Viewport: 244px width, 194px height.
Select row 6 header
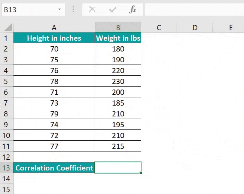[6, 92]
